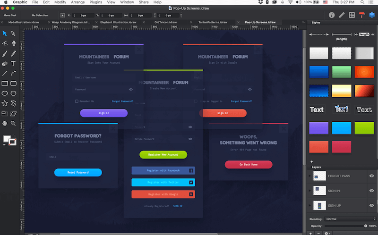Viewport: 378px width, 235px height.
Task: Click the Spotlight search icon
Action: pyautogui.click(x=362, y=2)
